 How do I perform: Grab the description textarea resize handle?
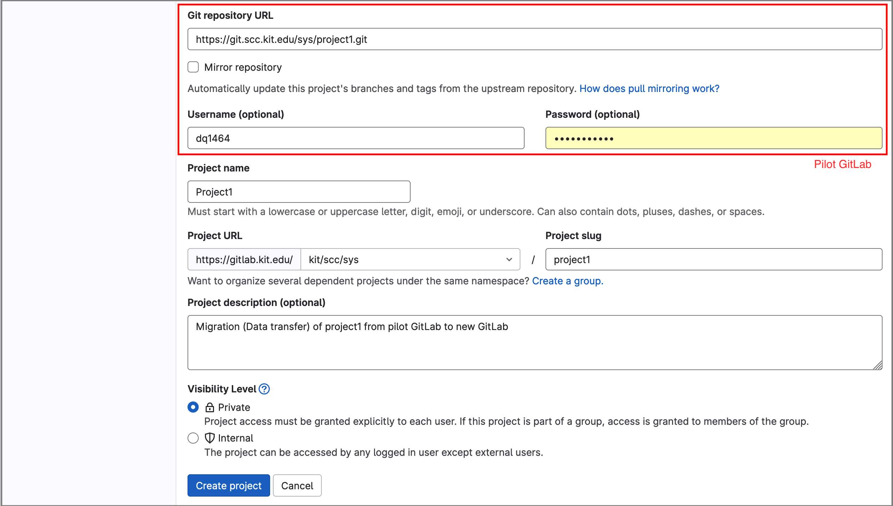coord(877,365)
